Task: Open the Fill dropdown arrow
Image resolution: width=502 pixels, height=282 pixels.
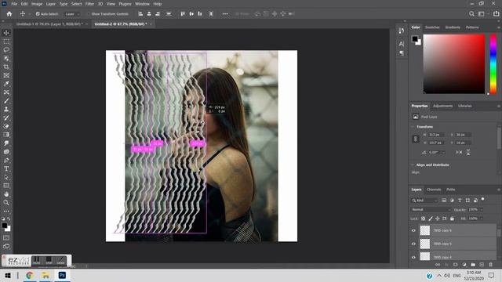Action: 482,219
